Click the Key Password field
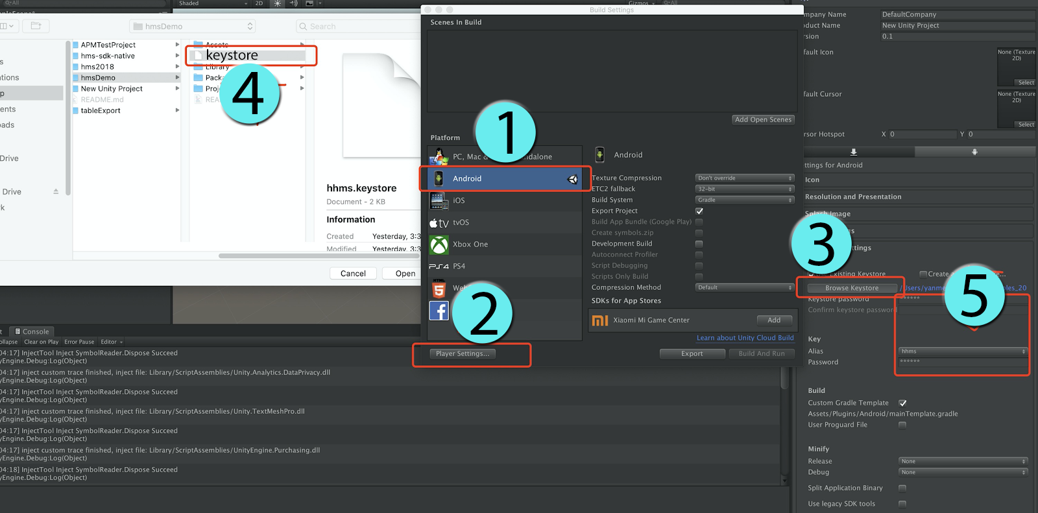The width and height of the screenshot is (1038, 513). click(963, 363)
